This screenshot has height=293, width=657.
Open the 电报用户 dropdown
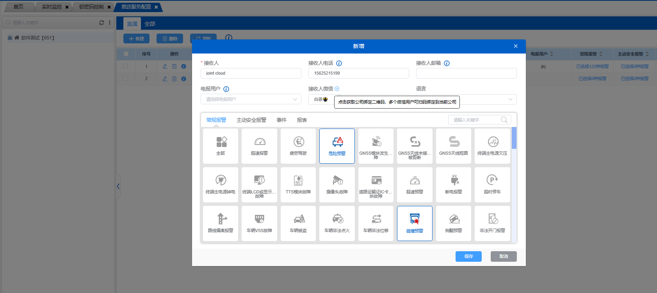coord(251,99)
